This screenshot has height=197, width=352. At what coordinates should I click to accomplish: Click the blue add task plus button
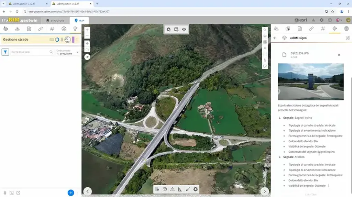(x=70, y=193)
